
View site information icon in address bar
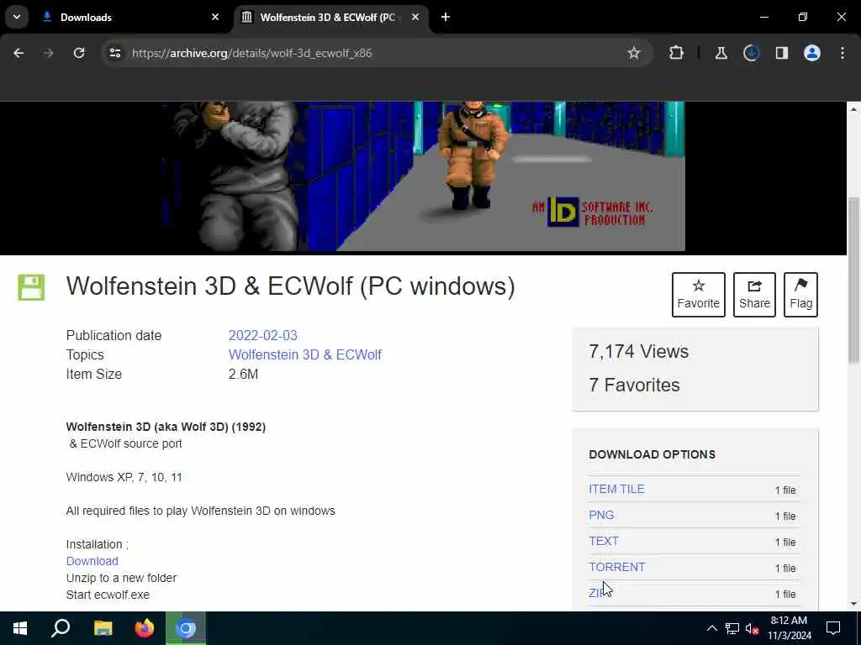pyautogui.click(x=114, y=53)
